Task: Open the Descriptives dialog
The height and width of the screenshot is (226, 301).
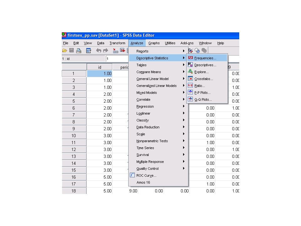Action: [207, 65]
